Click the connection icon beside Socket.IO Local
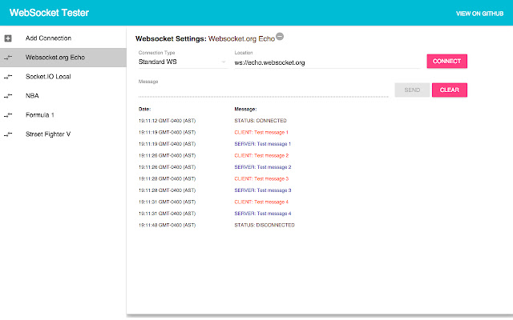Image resolution: width=513 pixels, height=320 pixels. [x=8, y=77]
